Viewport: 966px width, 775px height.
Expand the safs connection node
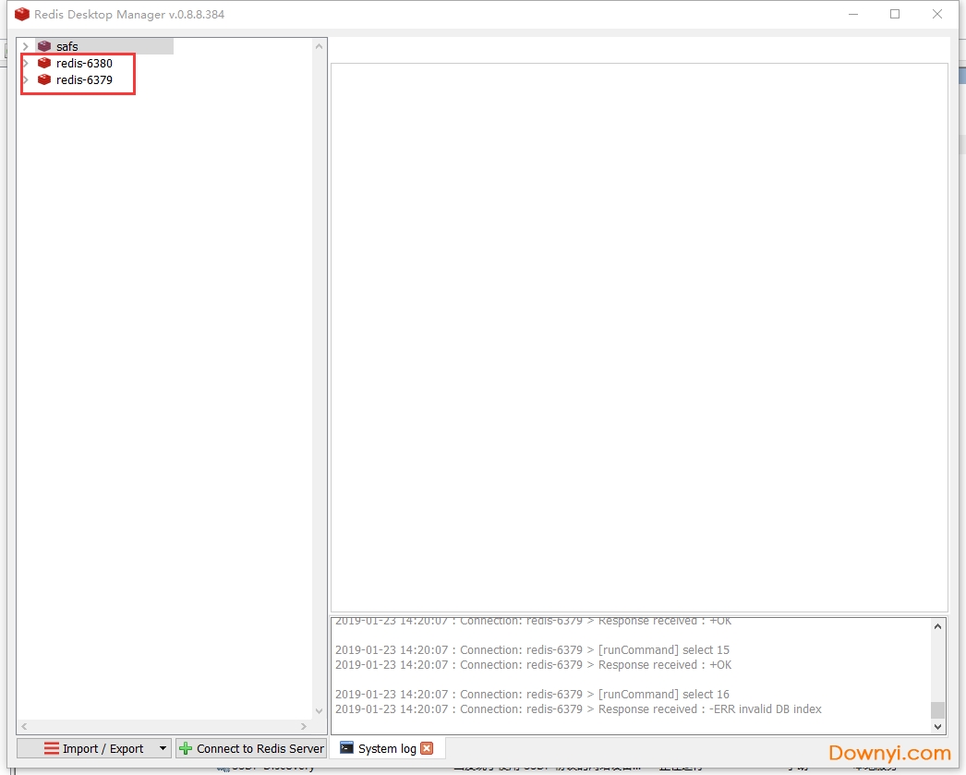(x=26, y=46)
